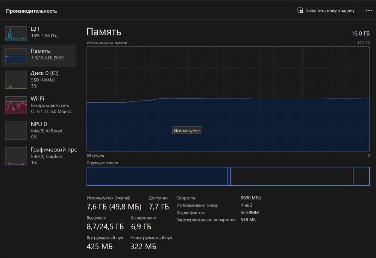Click the Intel(R) Graphics subtitle

(x=47, y=156)
